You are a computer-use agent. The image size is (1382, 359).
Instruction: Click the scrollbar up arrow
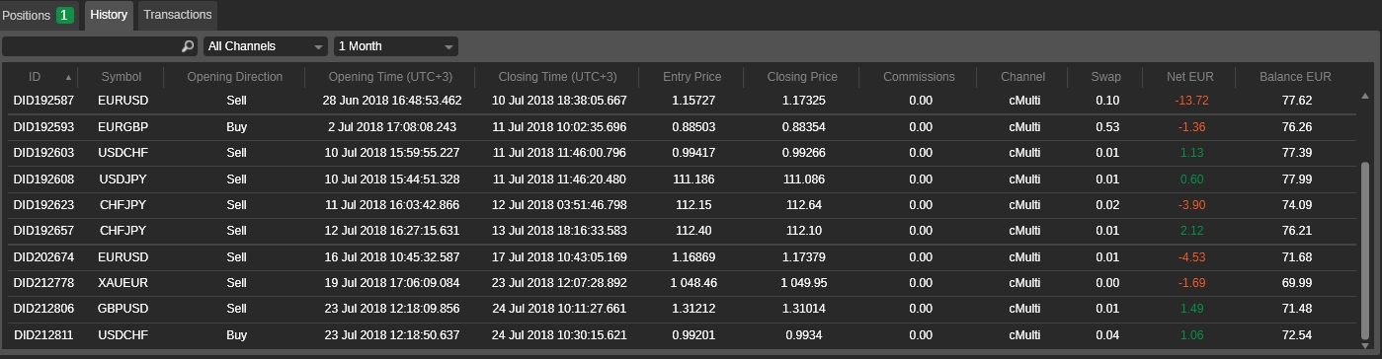(1365, 97)
